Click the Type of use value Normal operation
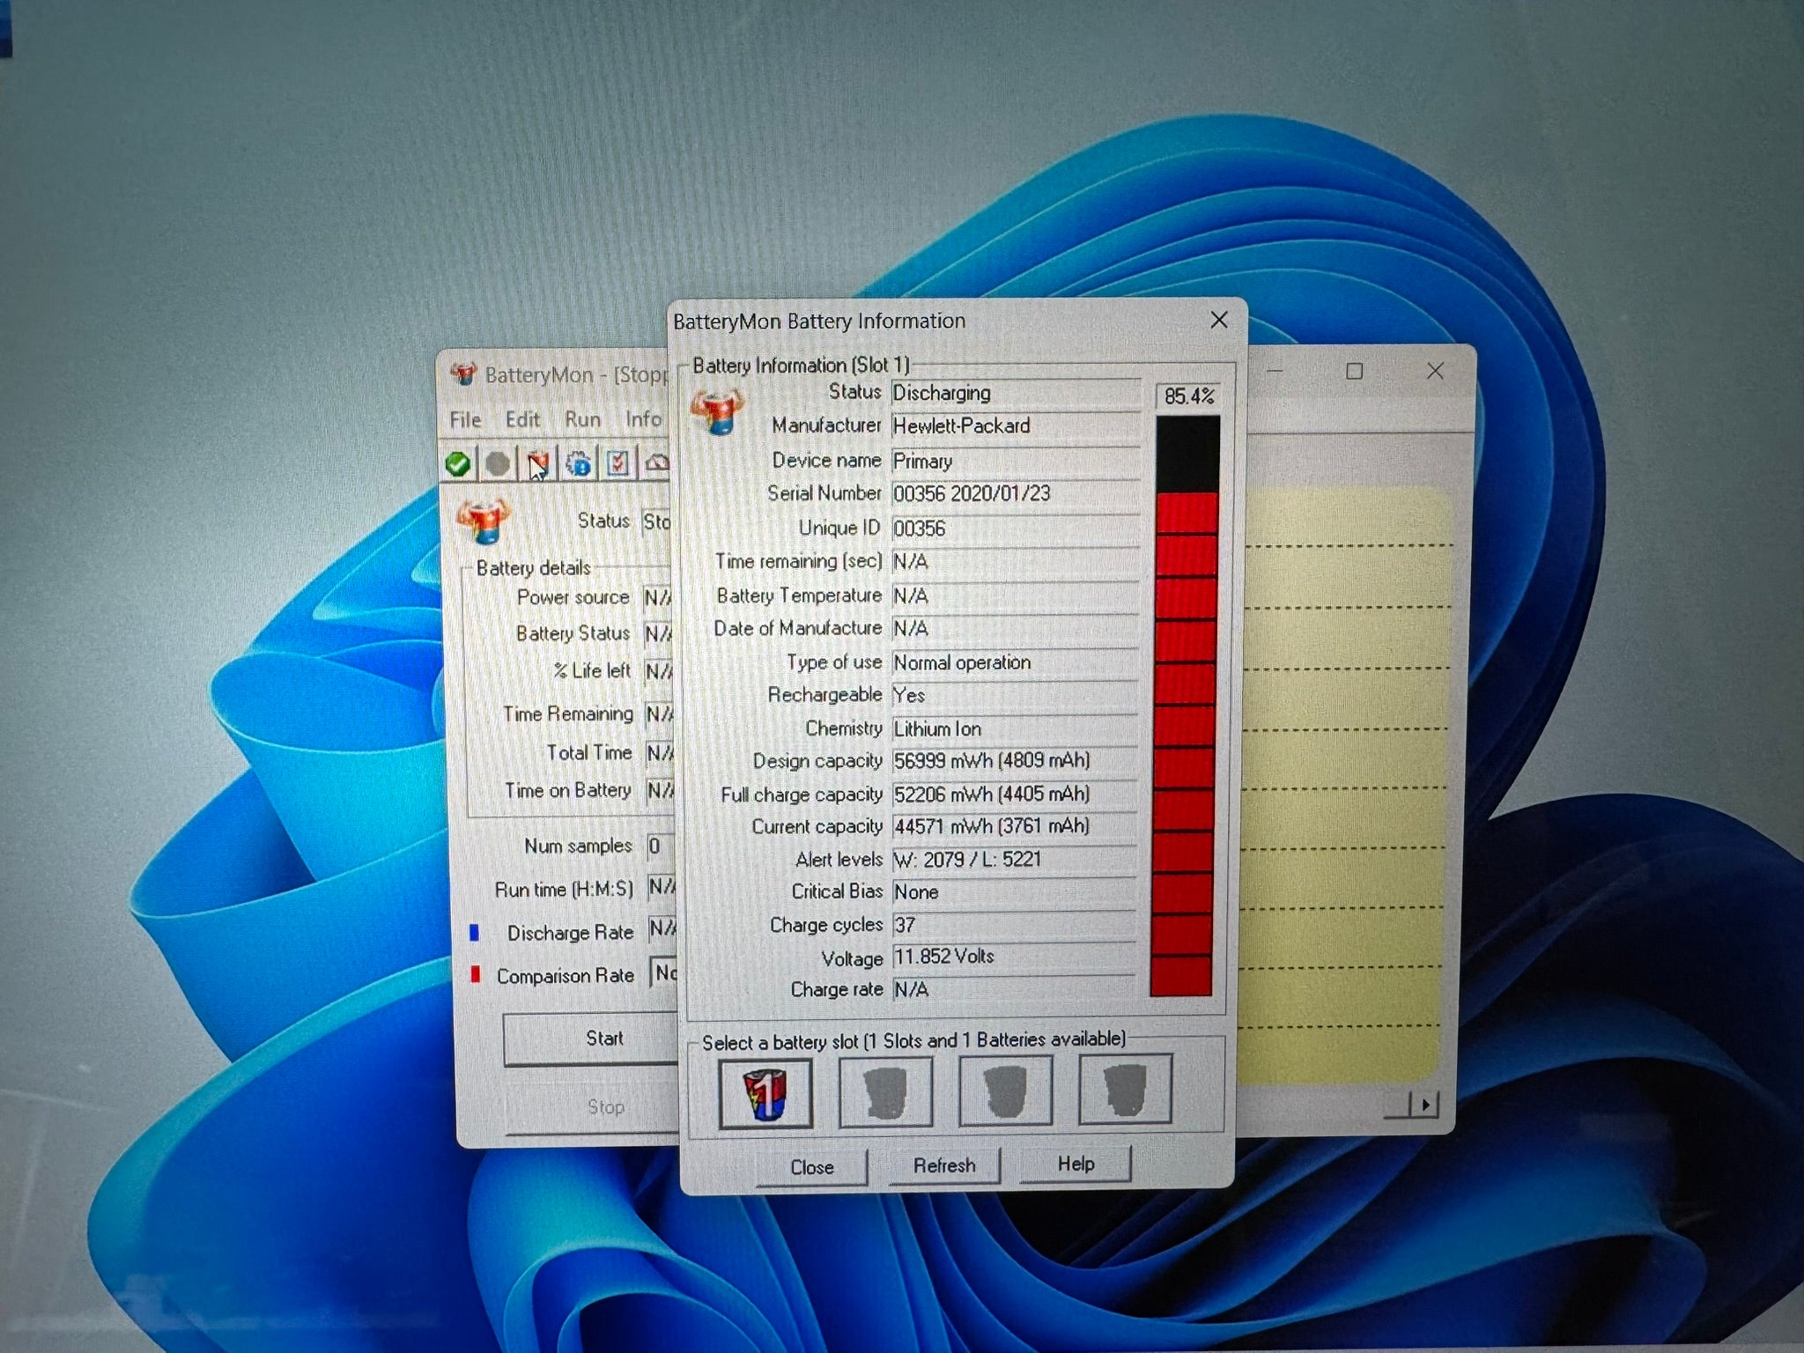The image size is (1804, 1353). pyautogui.click(x=1016, y=662)
